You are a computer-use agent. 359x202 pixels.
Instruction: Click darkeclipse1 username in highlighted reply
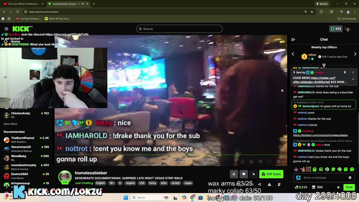[x=310, y=106]
